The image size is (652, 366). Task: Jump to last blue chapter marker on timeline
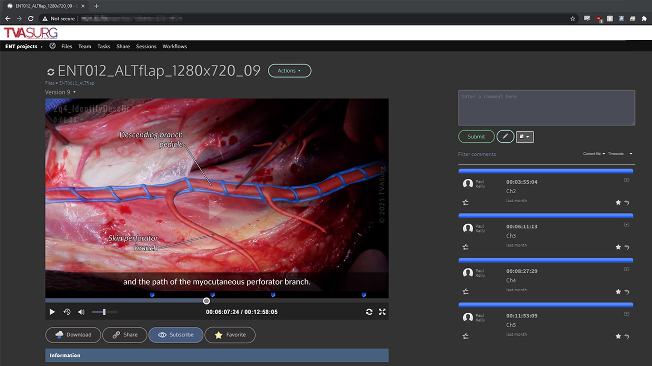pos(364,295)
